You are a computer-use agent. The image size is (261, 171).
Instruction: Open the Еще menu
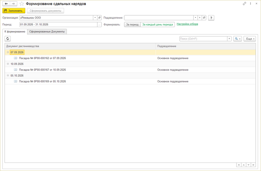tap(250, 39)
